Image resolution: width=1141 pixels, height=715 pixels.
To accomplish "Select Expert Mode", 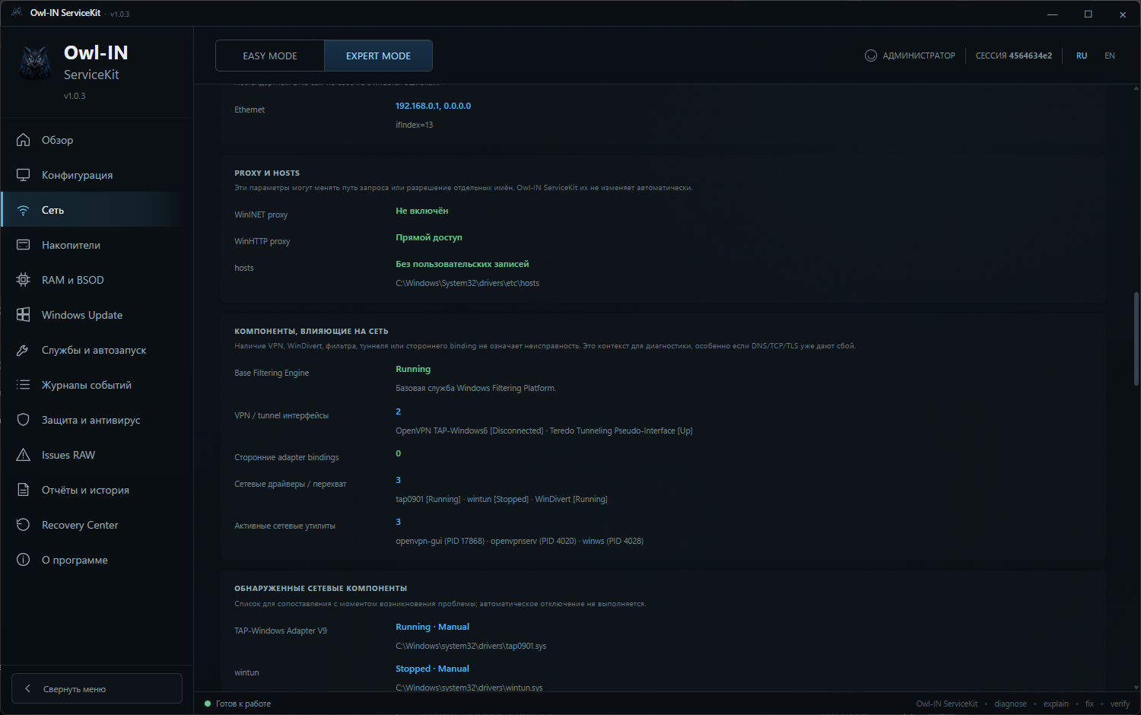I will point(378,56).
